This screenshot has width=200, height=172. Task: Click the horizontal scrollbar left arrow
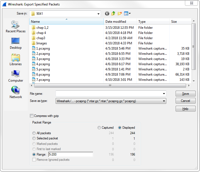click(32, 85)
